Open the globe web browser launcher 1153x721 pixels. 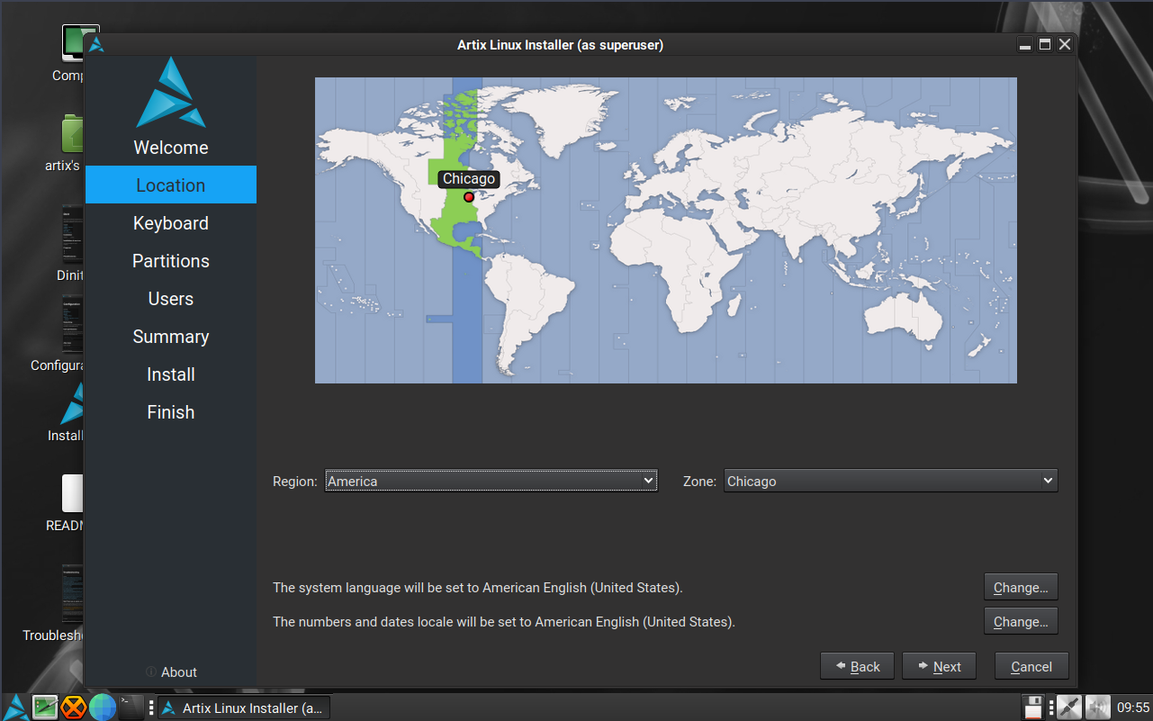point(103,707)
